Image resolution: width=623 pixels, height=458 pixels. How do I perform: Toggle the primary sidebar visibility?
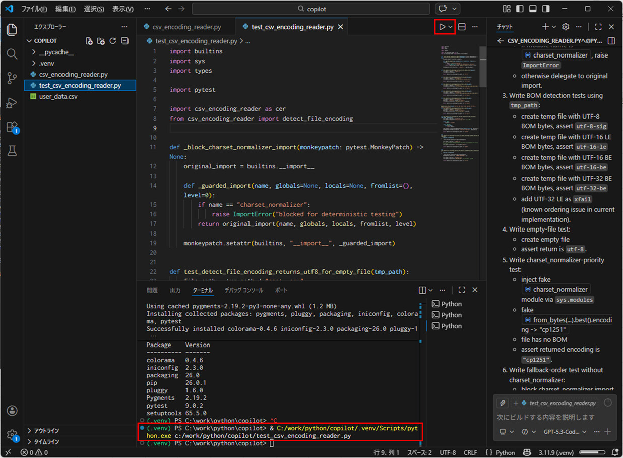[x=520, y=9]
